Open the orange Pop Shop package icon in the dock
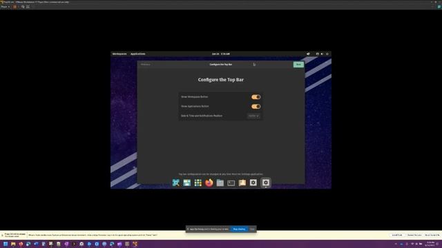442x248 pixels. click(x=242, y=183)
